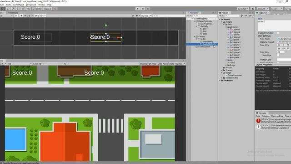
Task: Toggle Local handle rotation button
Action: [x=47, y=9]
